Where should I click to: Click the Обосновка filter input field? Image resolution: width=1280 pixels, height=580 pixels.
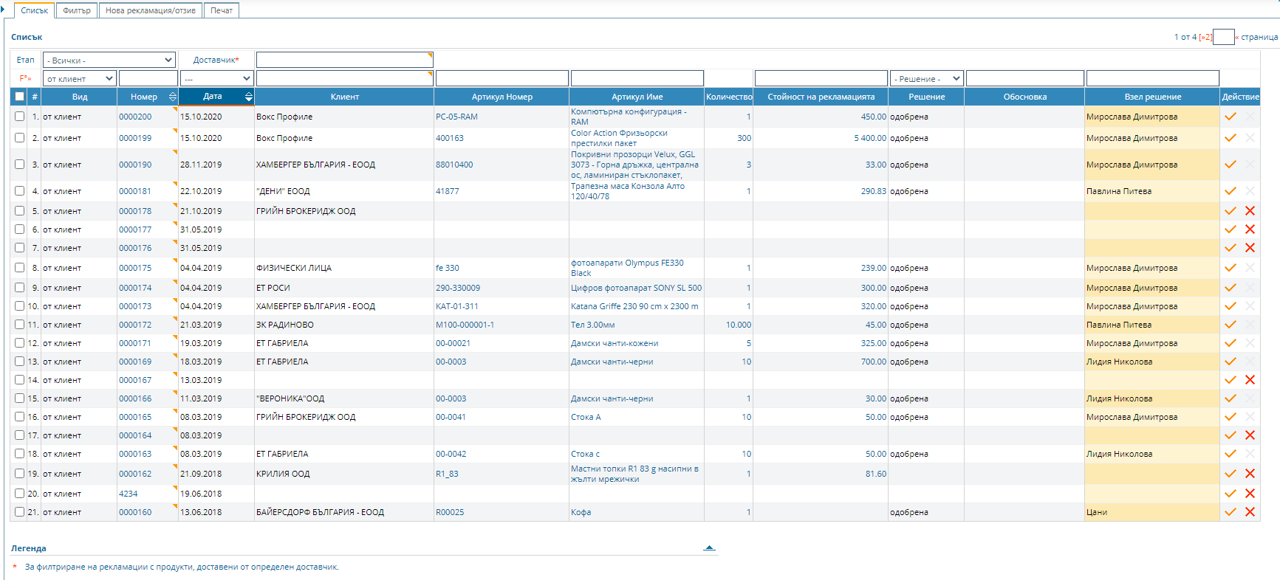1025,78
